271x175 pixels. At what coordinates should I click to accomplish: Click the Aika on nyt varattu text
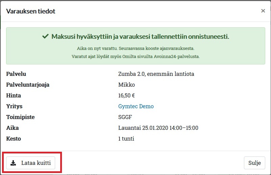tap(136, 48)
